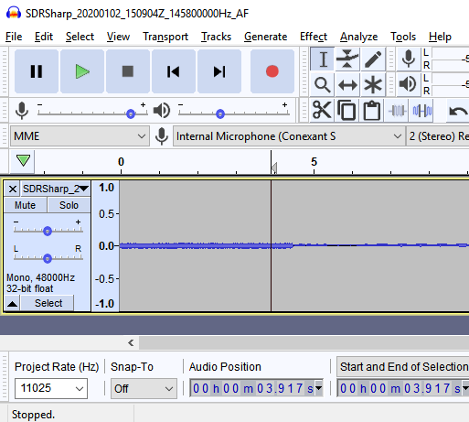Open the Start and End of Selection dropdown
The image size is (469, 422).
tap(403, 366)
